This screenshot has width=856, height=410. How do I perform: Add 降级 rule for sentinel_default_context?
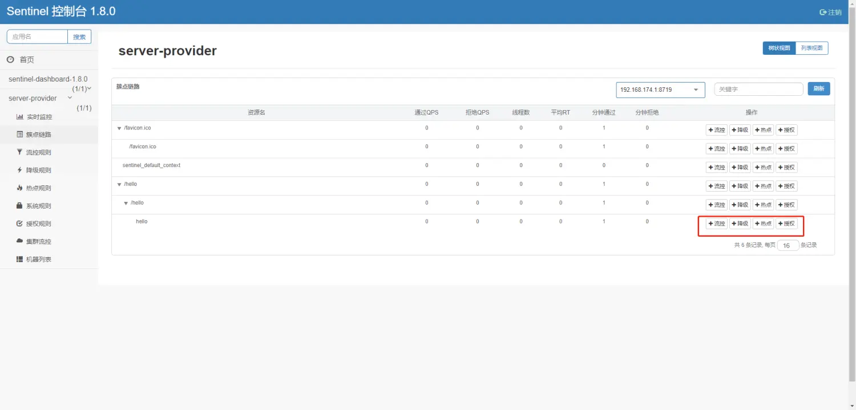[740, 168]
